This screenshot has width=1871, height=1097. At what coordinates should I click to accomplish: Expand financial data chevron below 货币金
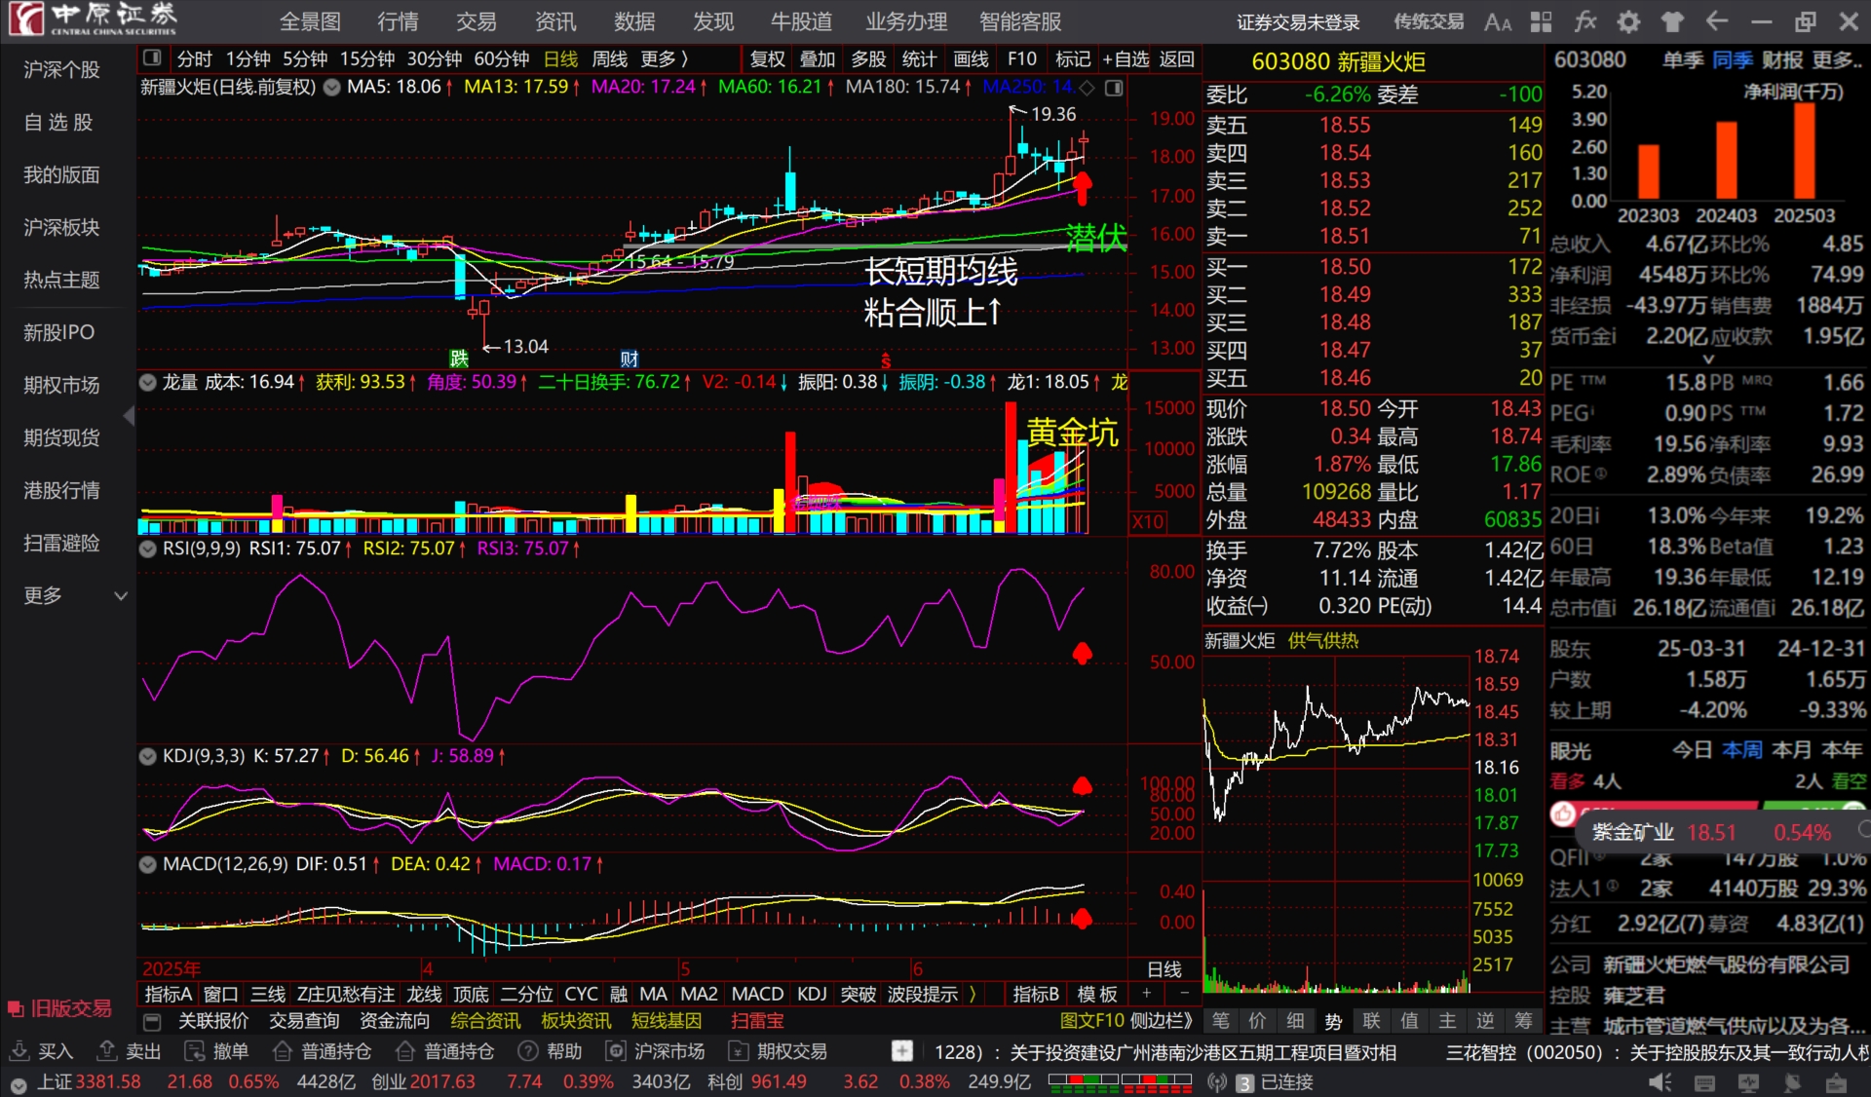coord(1707,359)
